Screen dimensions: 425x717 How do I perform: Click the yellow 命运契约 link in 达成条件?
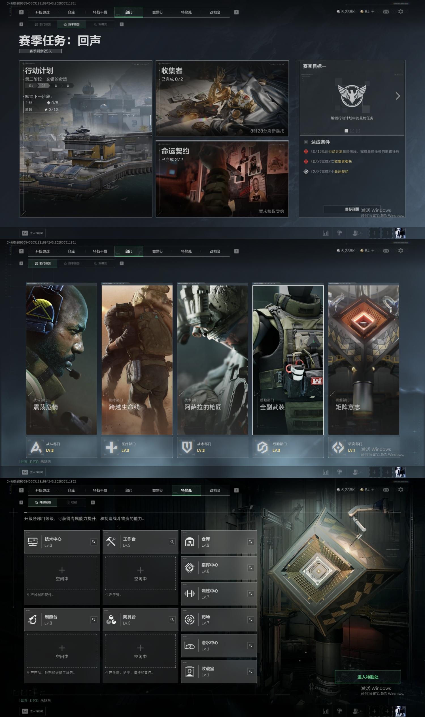pyautogui.click(x=341, y=171)
